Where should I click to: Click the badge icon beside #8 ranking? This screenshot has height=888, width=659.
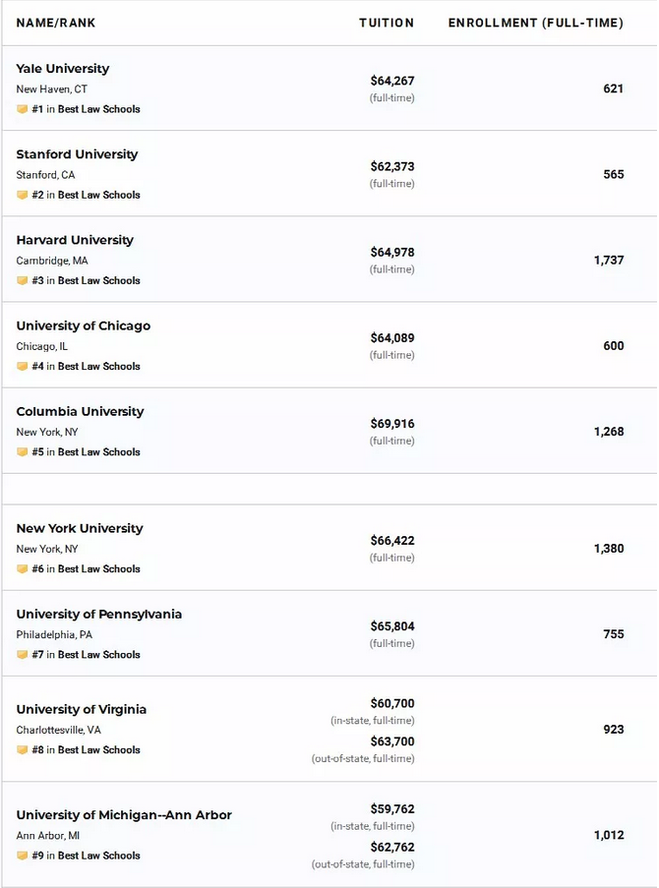pos(22,749)
